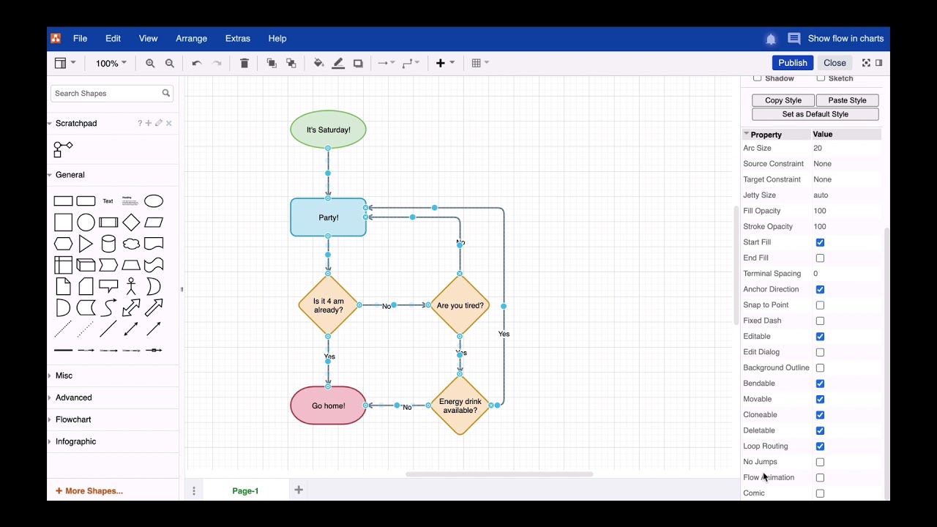Toggle fullscreen mode icon

[866, 63]
